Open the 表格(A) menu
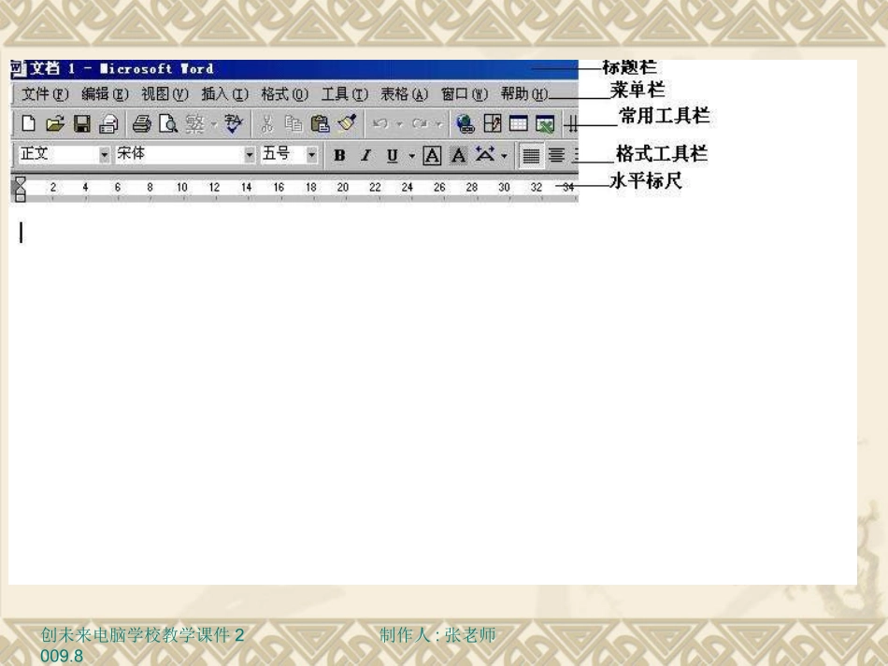This screenshot has width=888, height=666. pyautogui.click(x=405, y=94)
